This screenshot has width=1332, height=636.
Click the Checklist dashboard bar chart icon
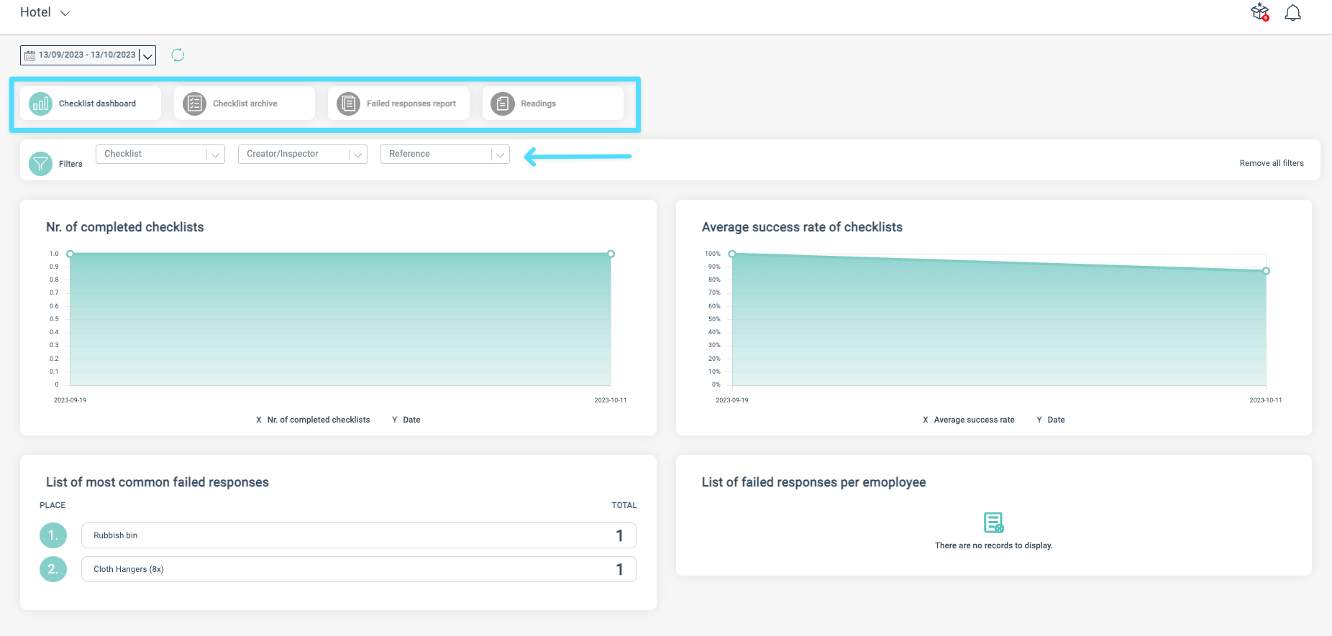point(41,103)
